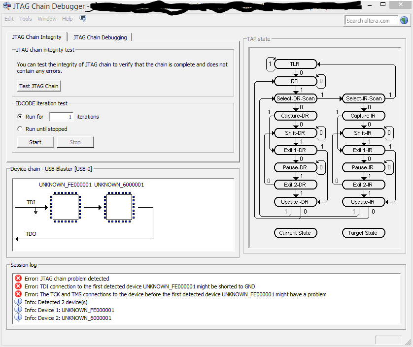Screen dimensions: 413x347
Task: Open the Window menu
Action: click(x=47, y=19)
